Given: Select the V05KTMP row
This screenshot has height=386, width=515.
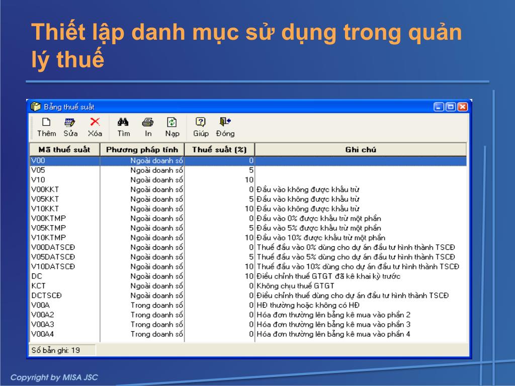Looking at the screenshot, I should (x=248, y=228).
